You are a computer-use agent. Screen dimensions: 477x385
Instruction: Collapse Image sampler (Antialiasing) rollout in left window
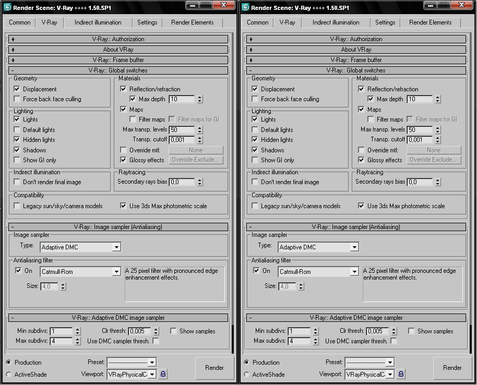118,227
